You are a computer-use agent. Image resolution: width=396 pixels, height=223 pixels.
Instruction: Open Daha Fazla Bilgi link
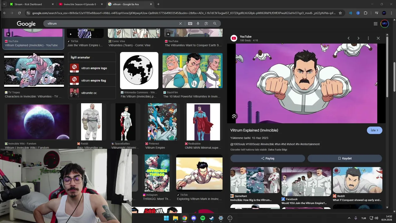(x=278, y=150)
